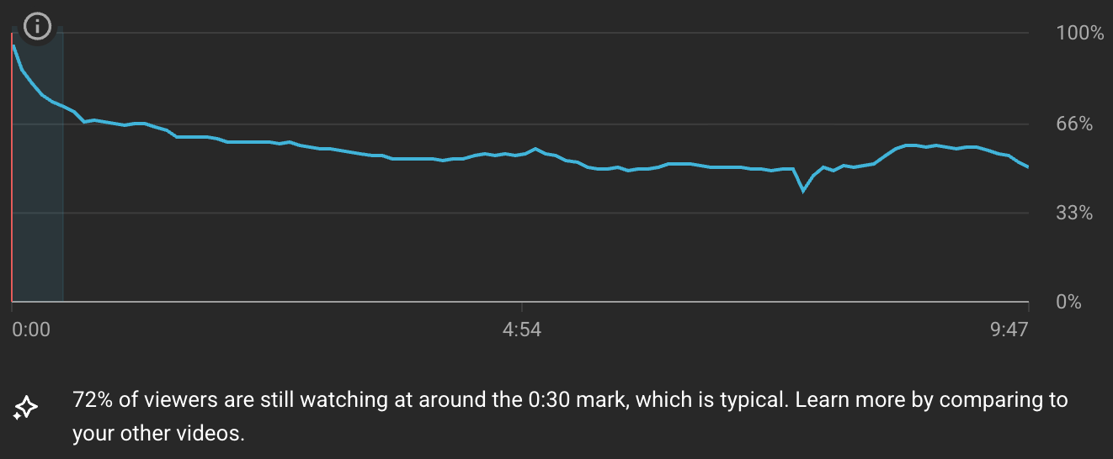The height and width of the screenshot is (459, 1113).
Task: Click the sparkle insight icon
Action: point(25,409)
